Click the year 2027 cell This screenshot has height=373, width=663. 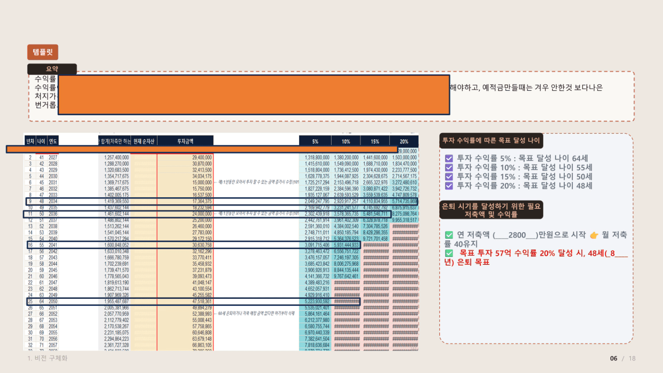point(53,157)
